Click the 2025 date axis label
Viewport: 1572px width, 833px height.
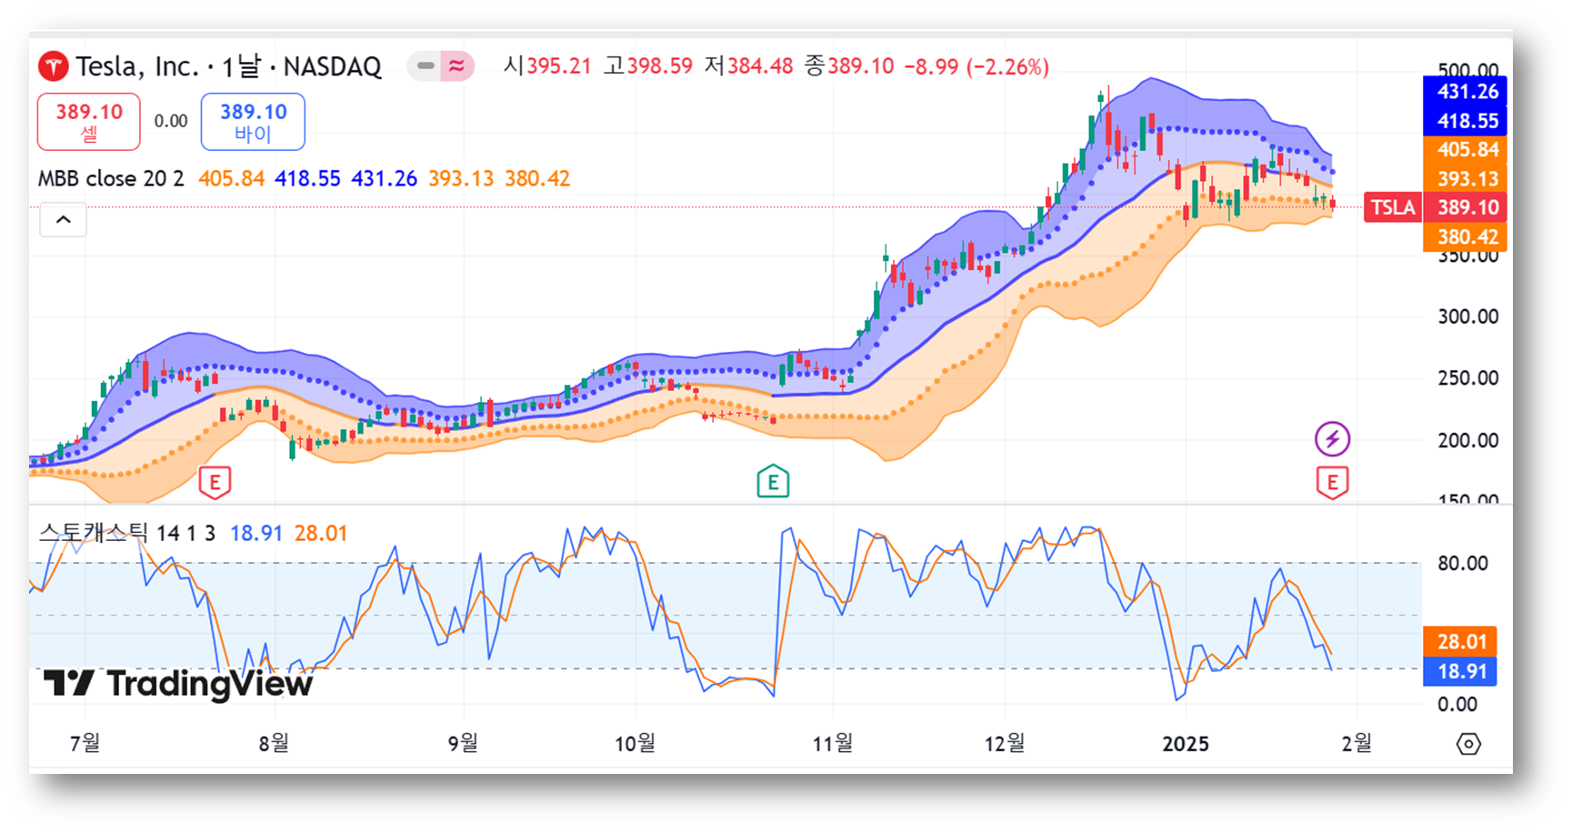(x=1186, y=744)
